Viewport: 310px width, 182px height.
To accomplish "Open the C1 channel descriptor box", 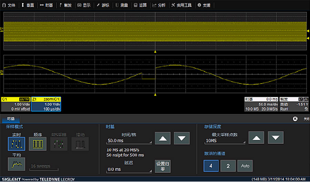I will click(16, 104).
